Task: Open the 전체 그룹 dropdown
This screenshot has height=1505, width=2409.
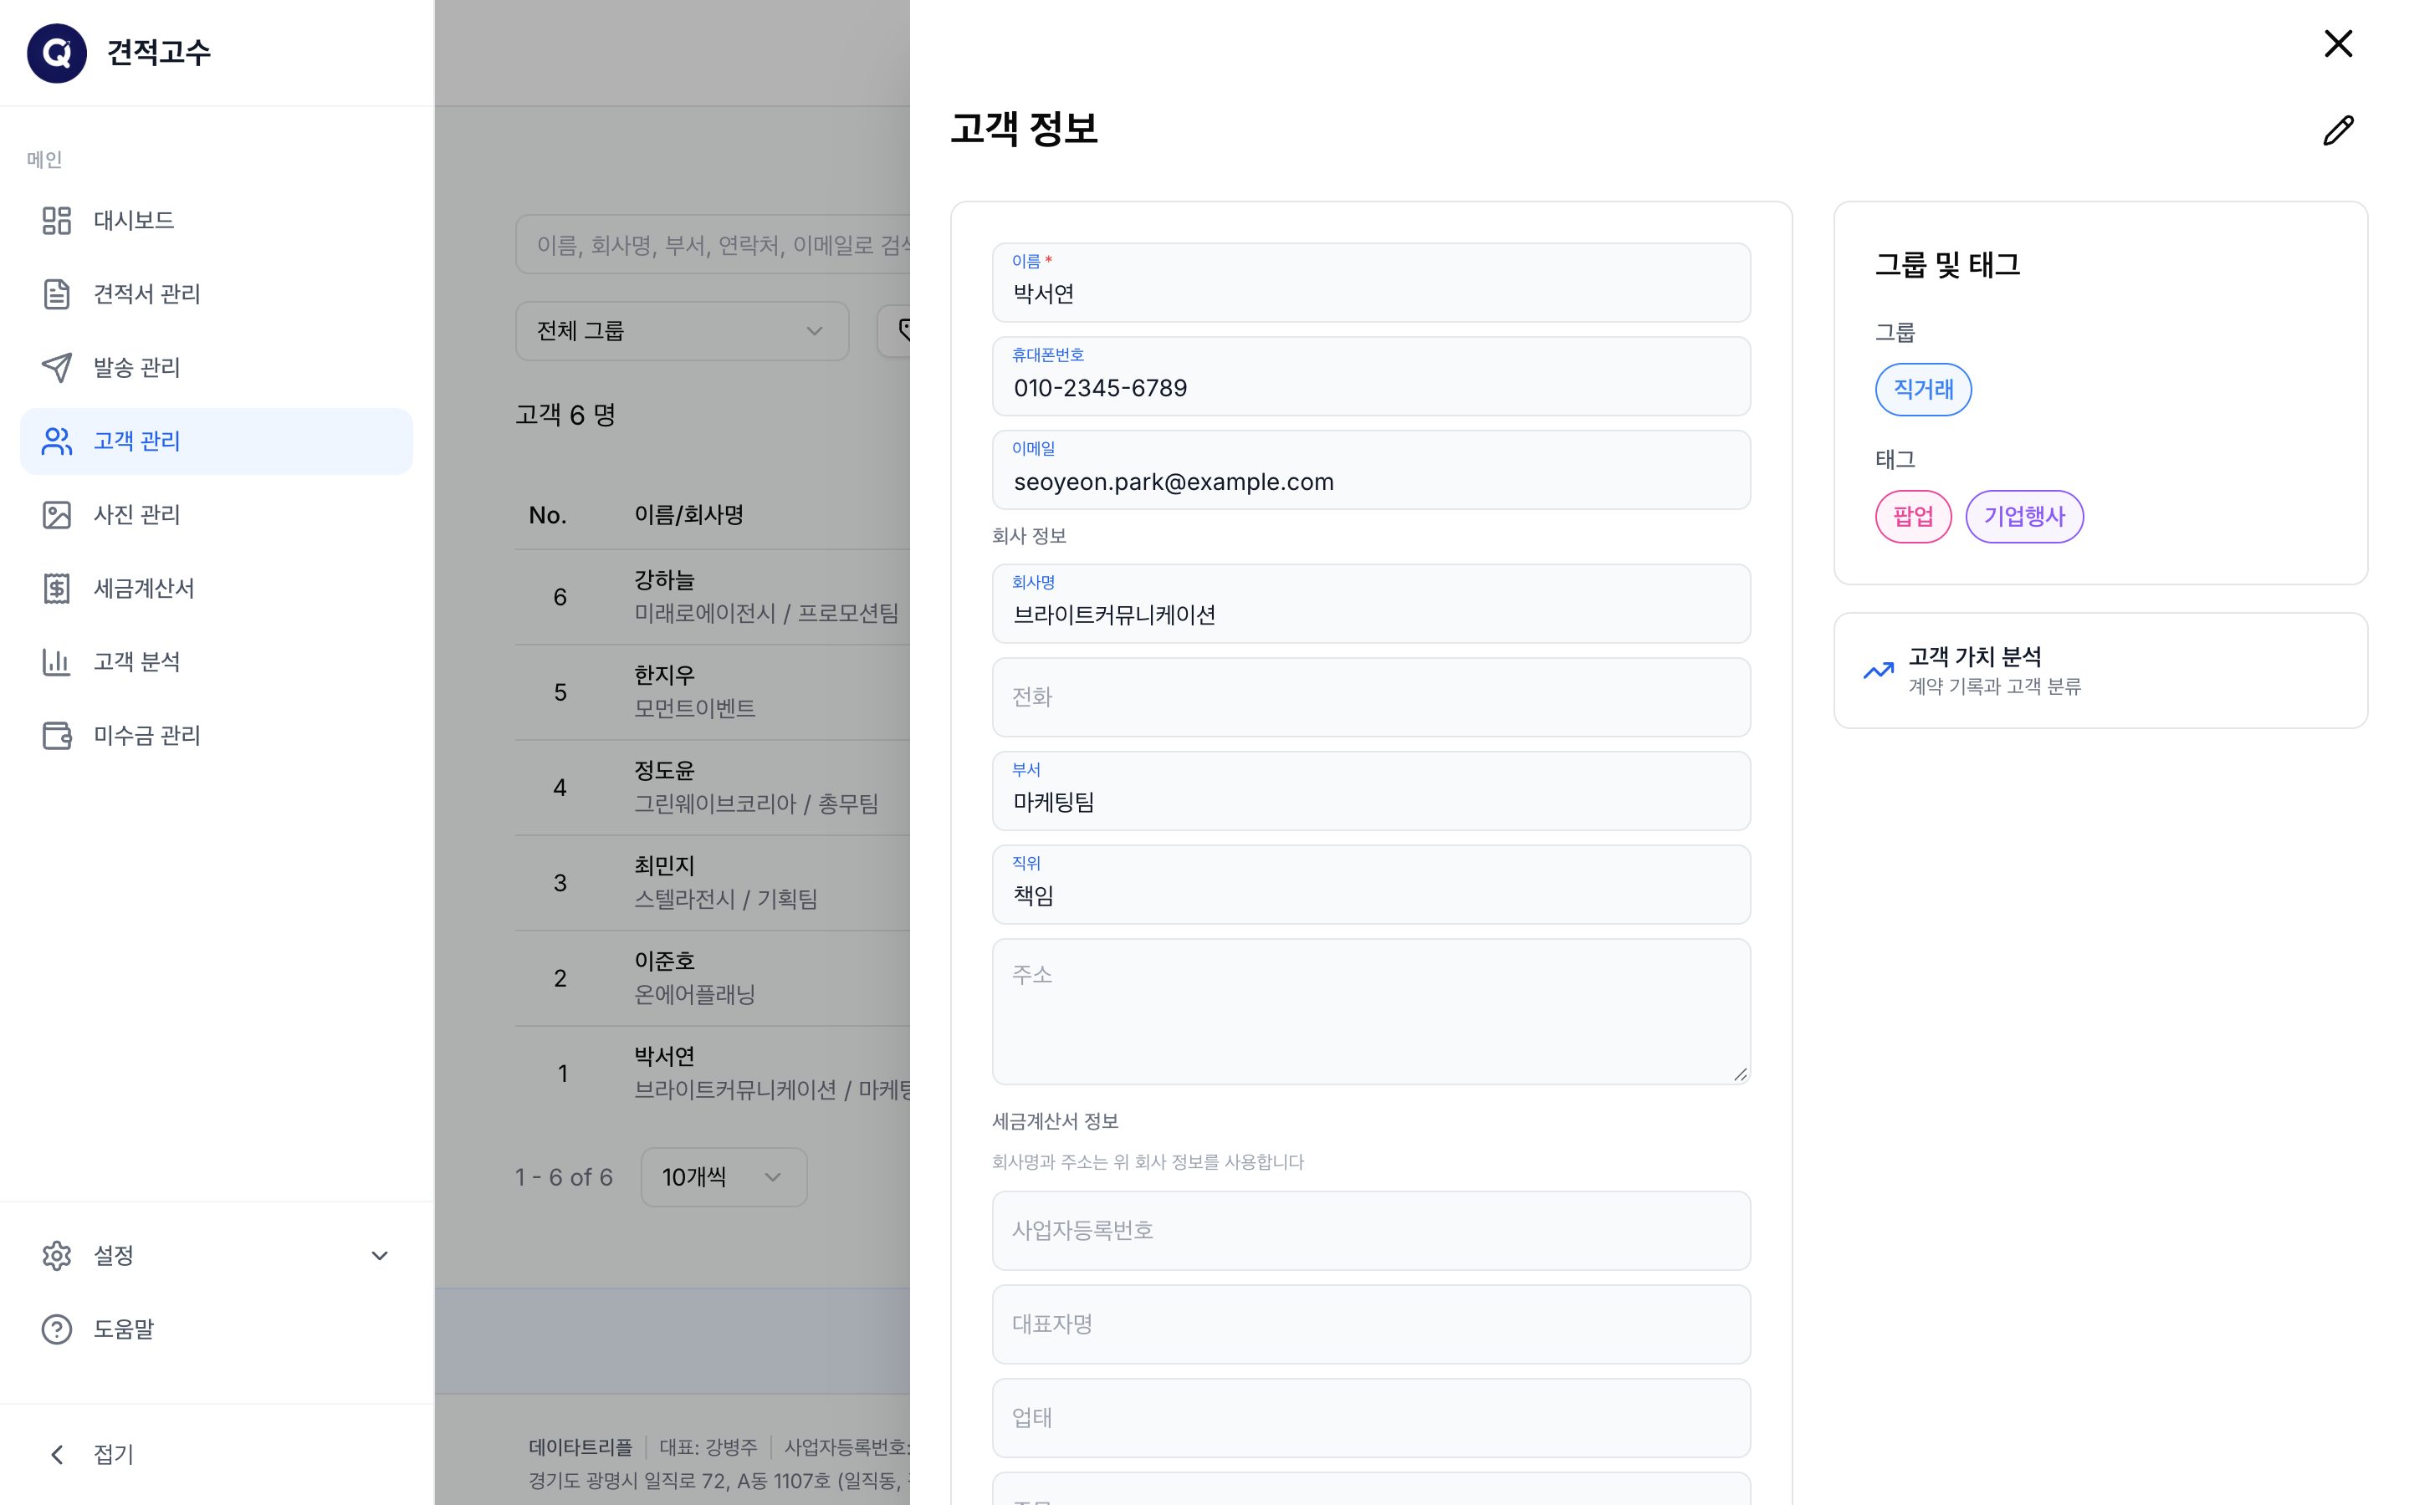Action: point(682,330)
